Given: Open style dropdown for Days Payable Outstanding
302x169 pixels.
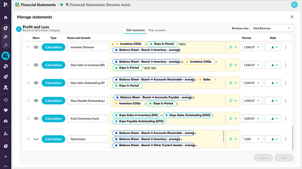Looking at the screenshot, I should pyautogui.click(x=273, y=101).
